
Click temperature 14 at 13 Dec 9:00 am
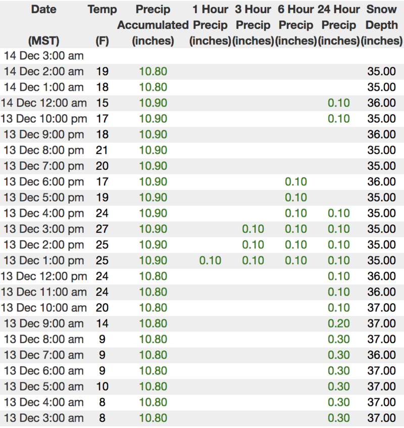pos(102,324)
